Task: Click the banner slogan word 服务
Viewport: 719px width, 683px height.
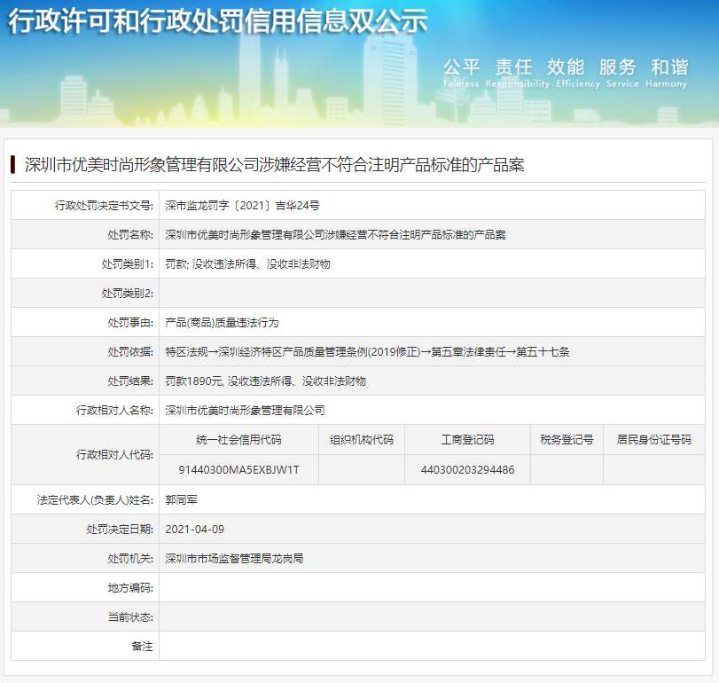Action: click(x=618, y=67)
